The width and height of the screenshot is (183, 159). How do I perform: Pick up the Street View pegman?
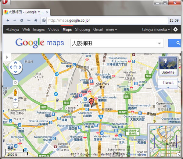point(15,92)
